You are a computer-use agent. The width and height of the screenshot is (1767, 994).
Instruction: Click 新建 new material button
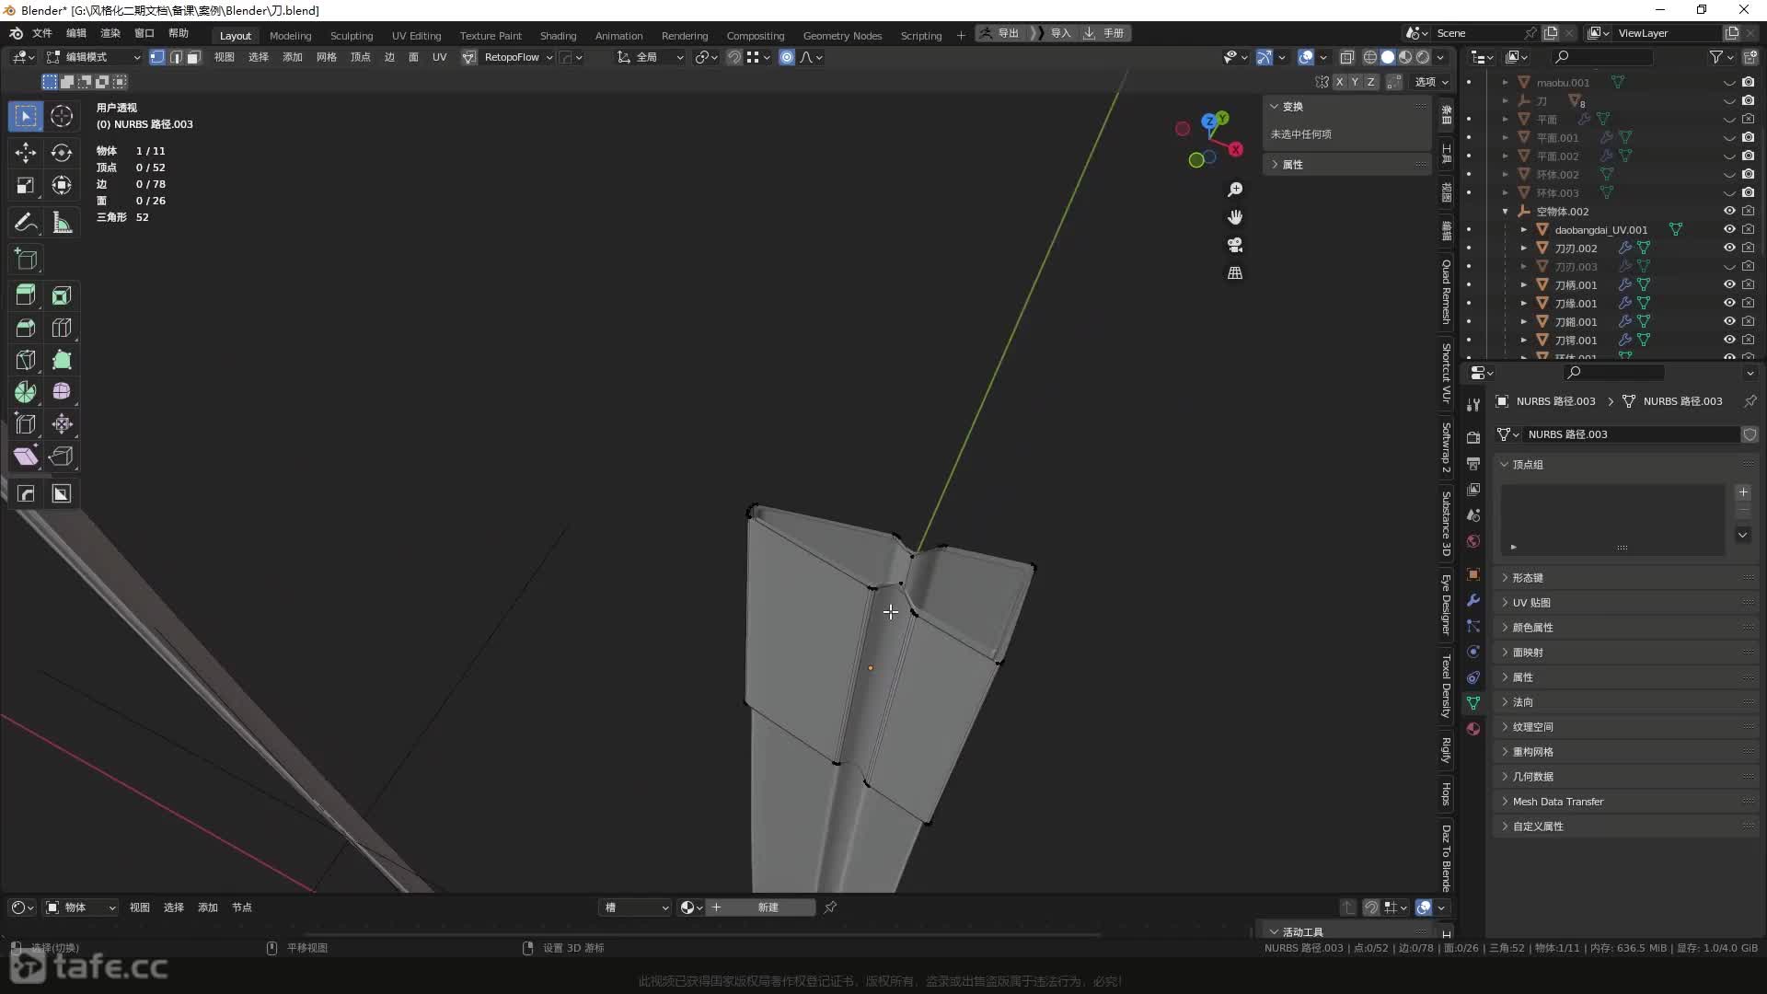click(x=768, y=907)
